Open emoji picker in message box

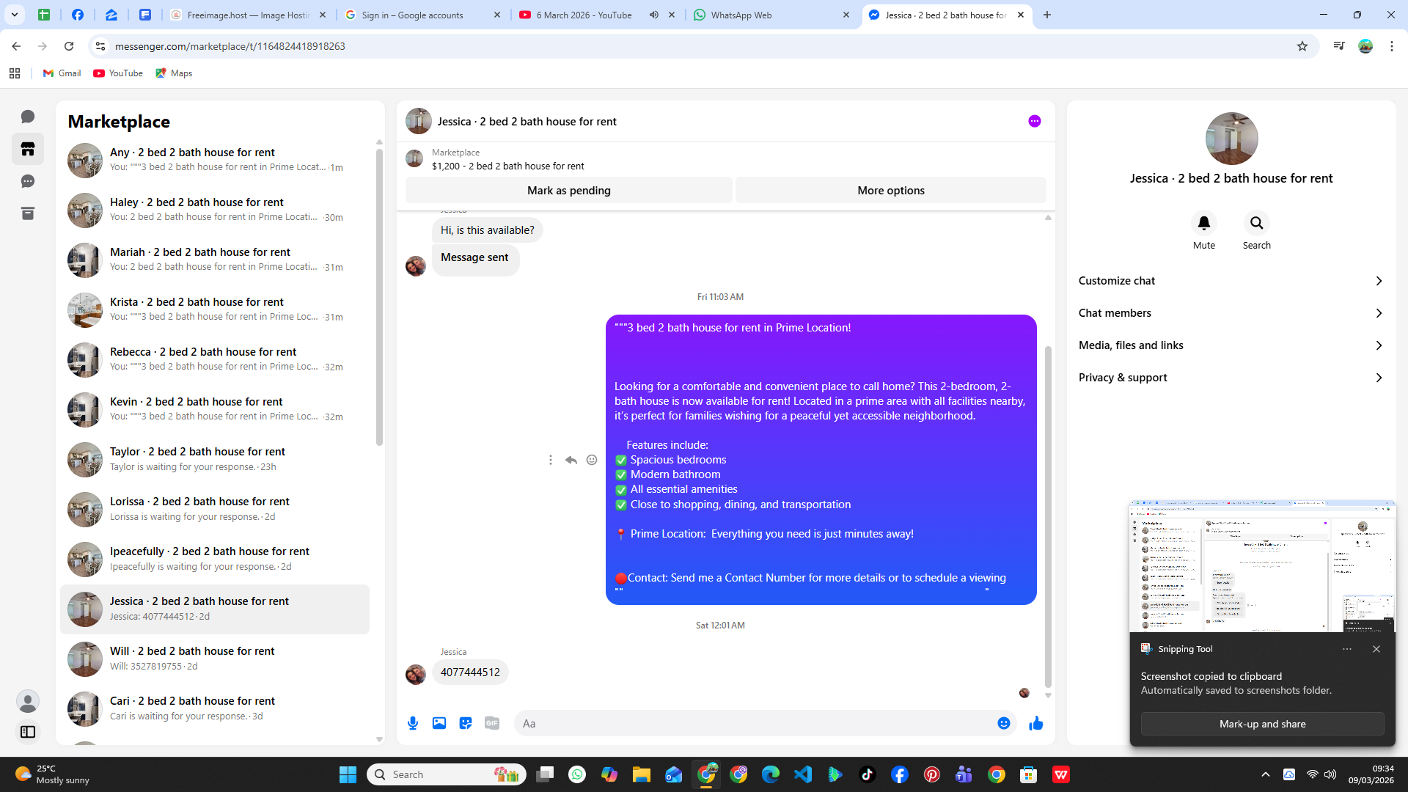1003,723
